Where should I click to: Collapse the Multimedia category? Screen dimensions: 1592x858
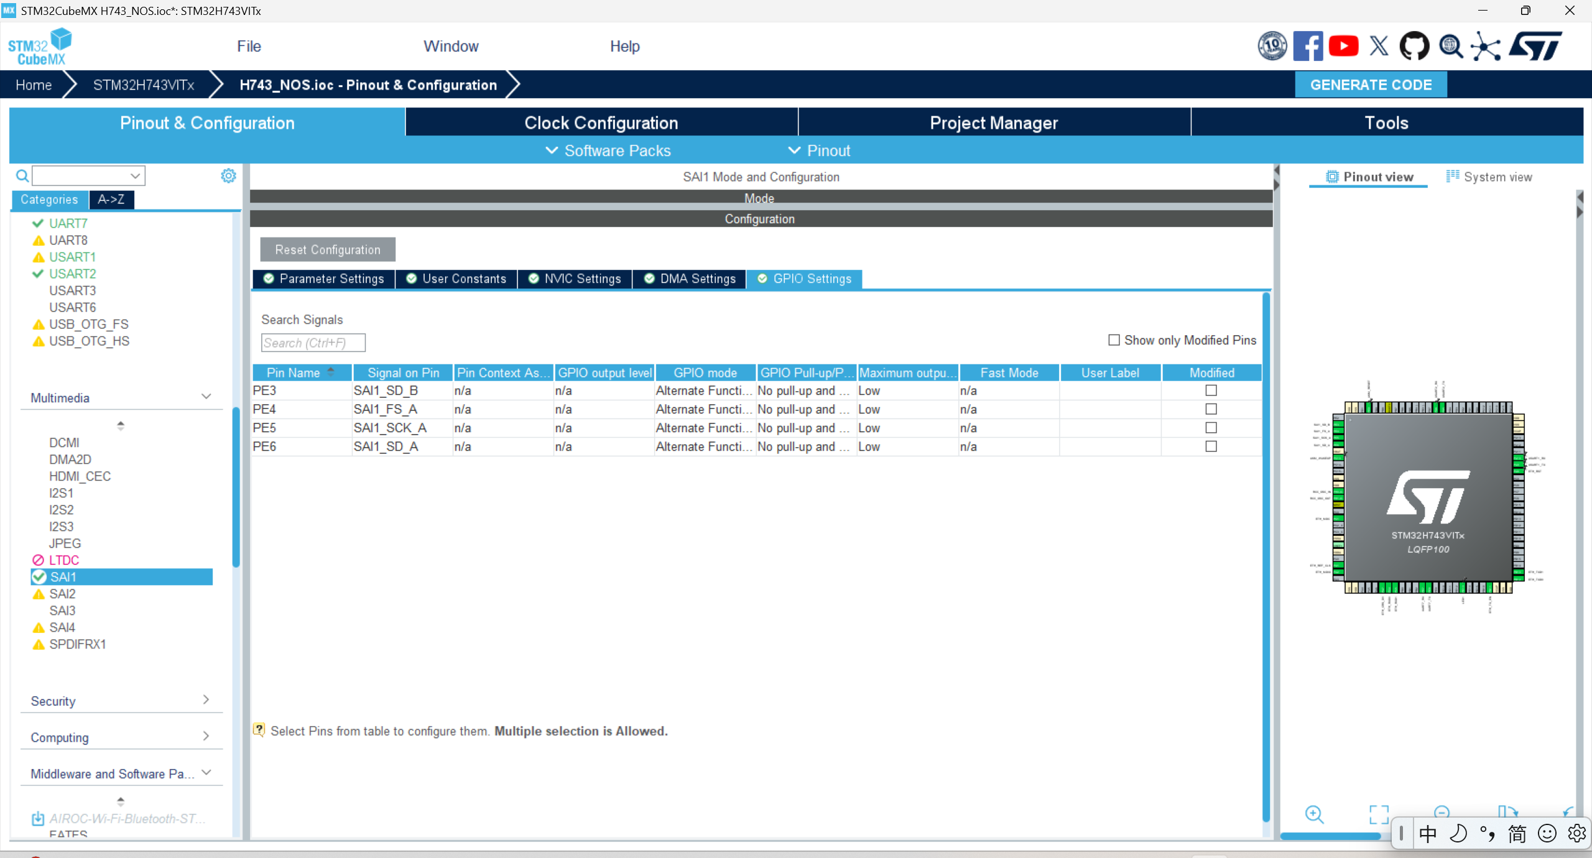[206, 397]
